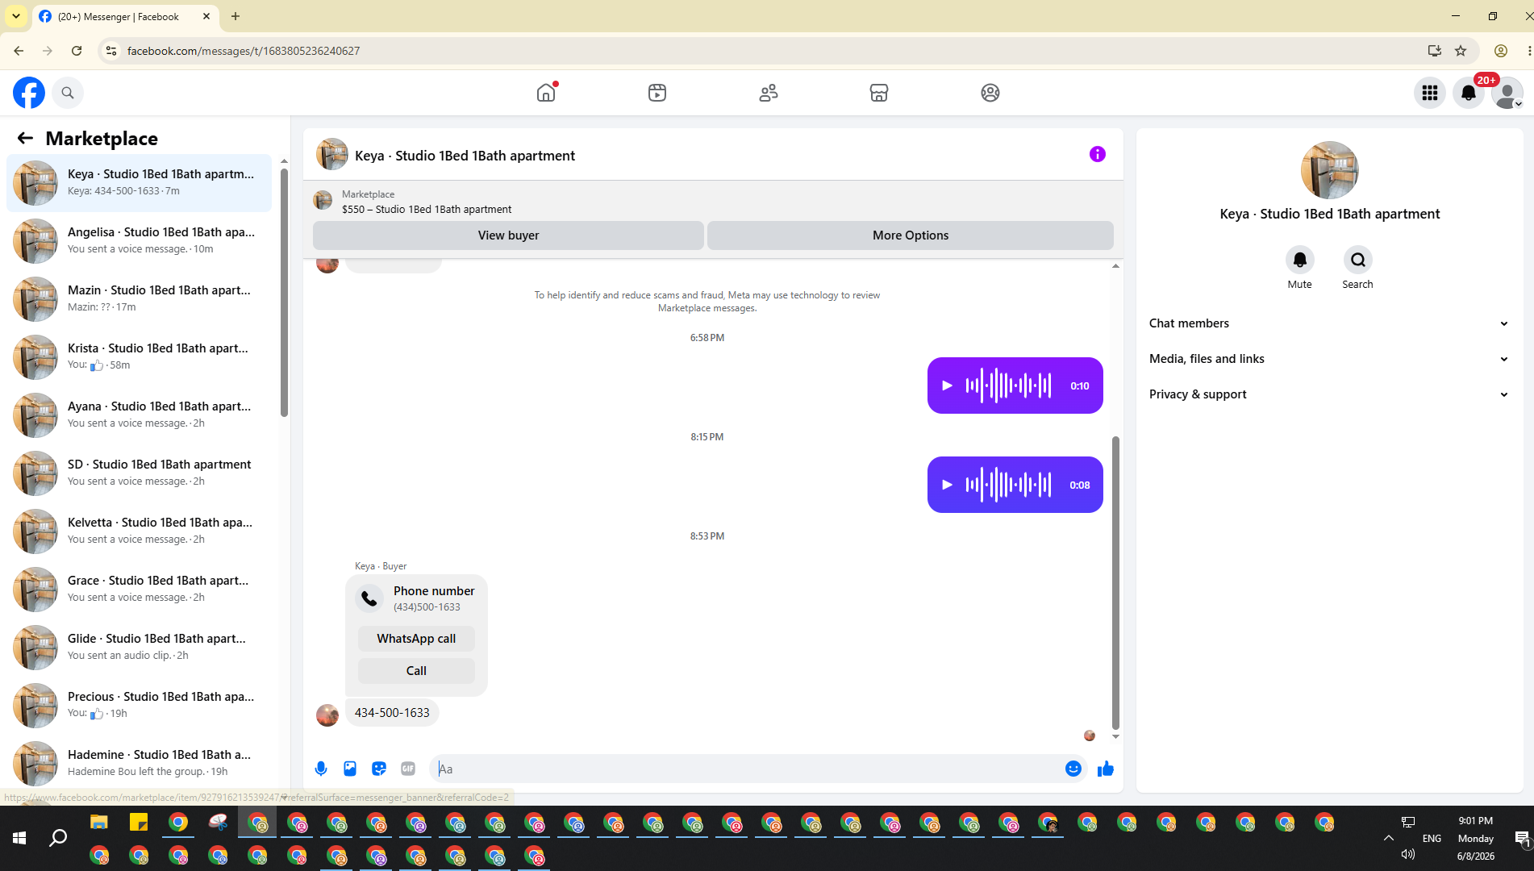This screenshot has height=871, width=1534.
Task: Open the Precious conversation in the list
Action: [x=139, y=706]
